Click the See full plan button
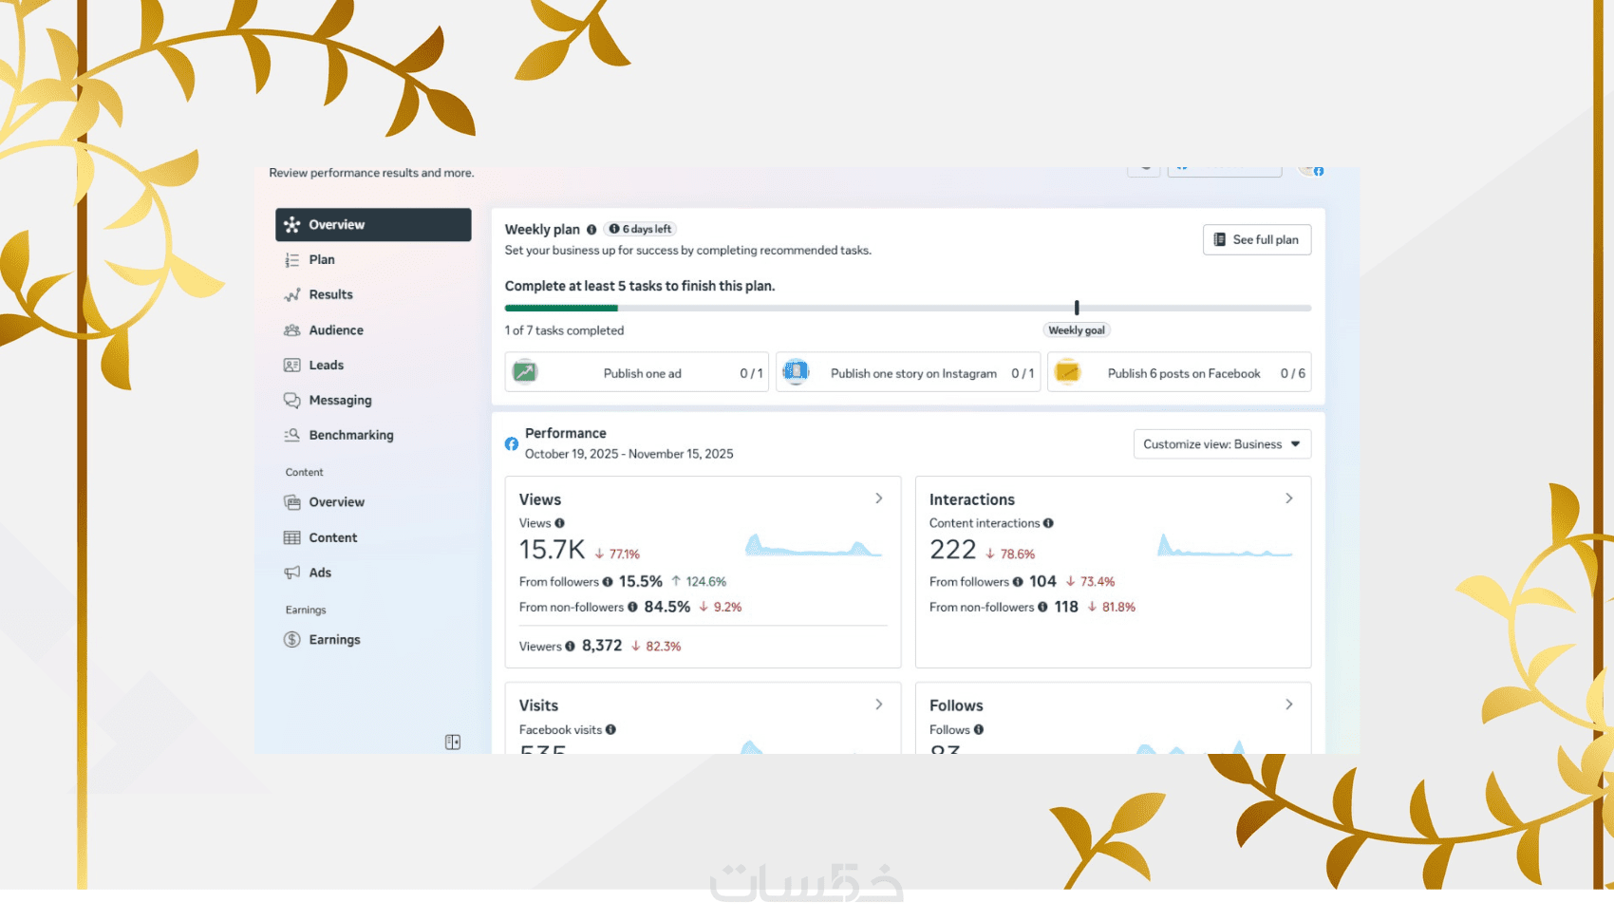This screenshot has width=1614, height=921. pos(1256,240)
